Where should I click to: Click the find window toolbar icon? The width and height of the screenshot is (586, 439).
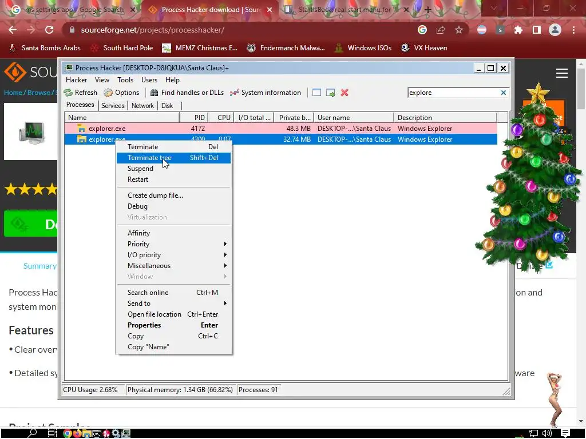pyautogui.click(x=316, y=93)
